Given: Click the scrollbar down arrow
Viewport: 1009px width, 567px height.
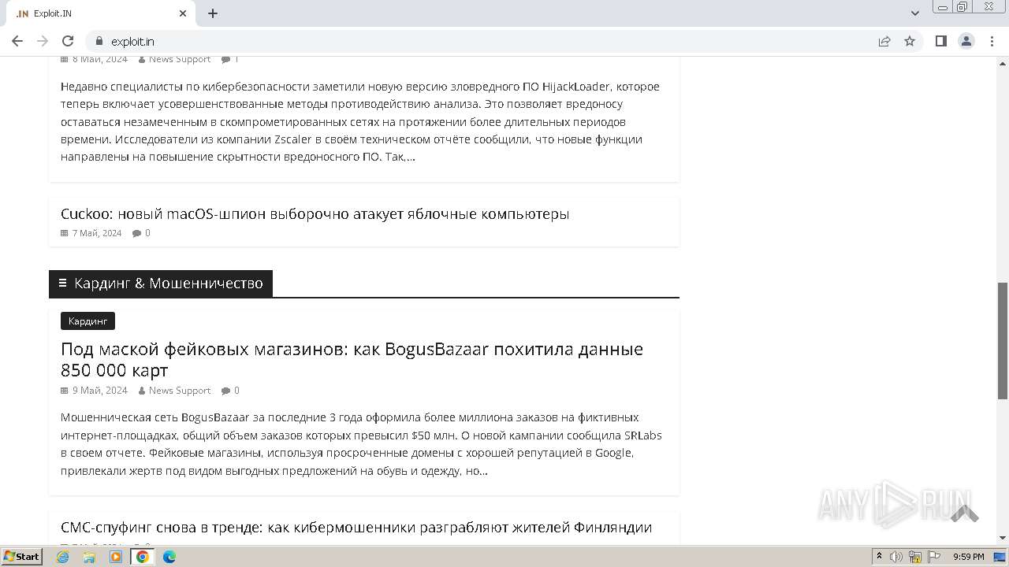Looking at the screenshot, I should pos(1003,539).
